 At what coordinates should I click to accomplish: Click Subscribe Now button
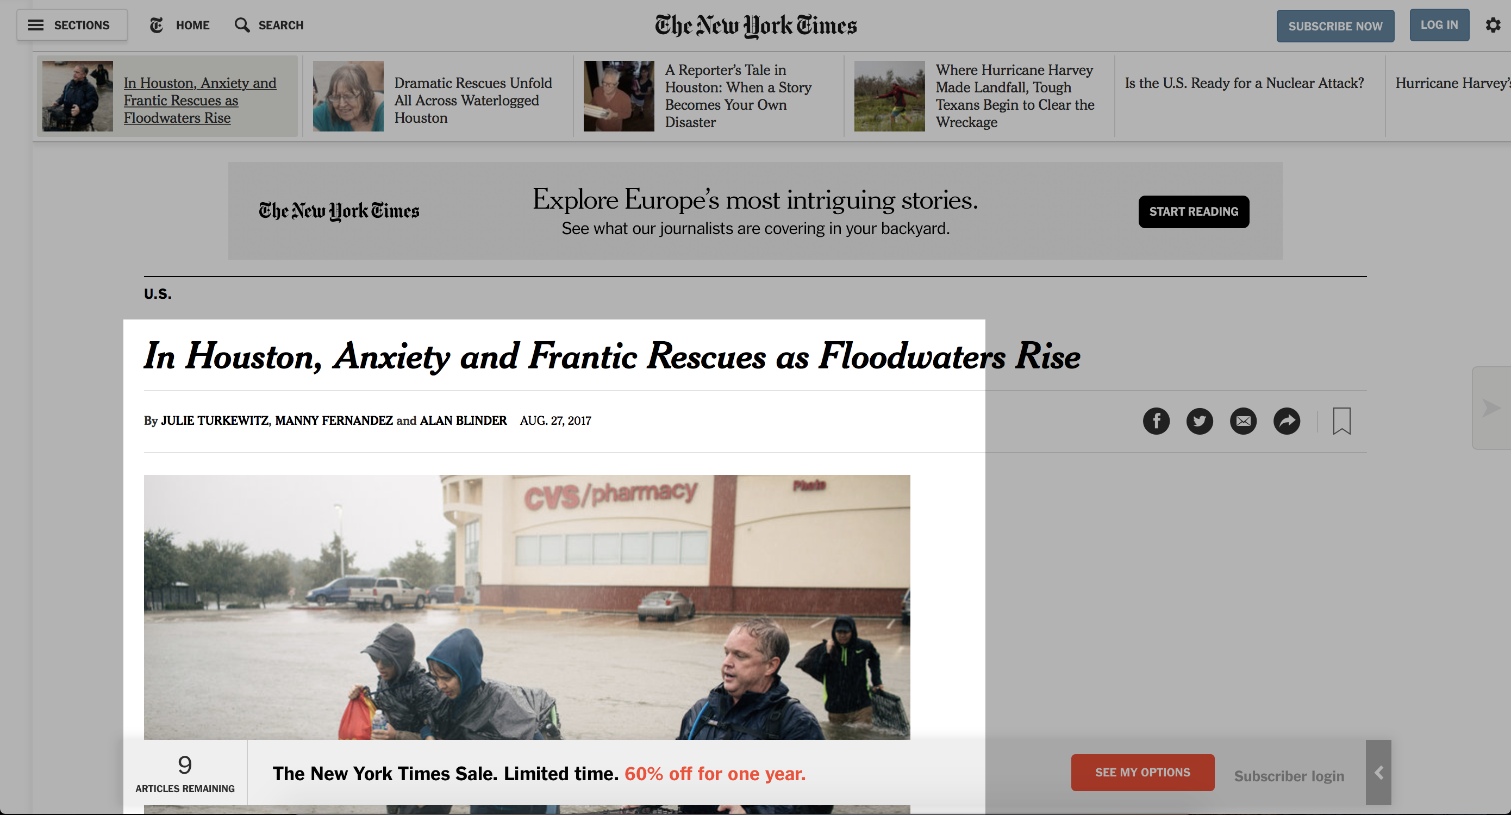click(1335, 26)
